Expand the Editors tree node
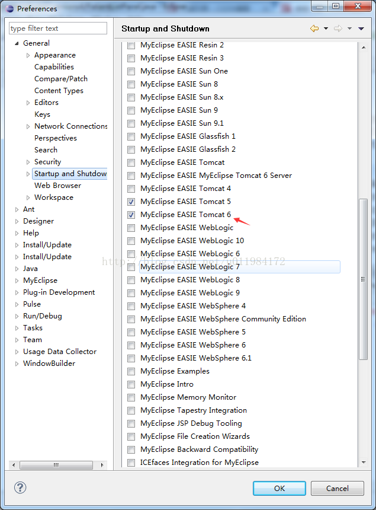 [28, 103]
